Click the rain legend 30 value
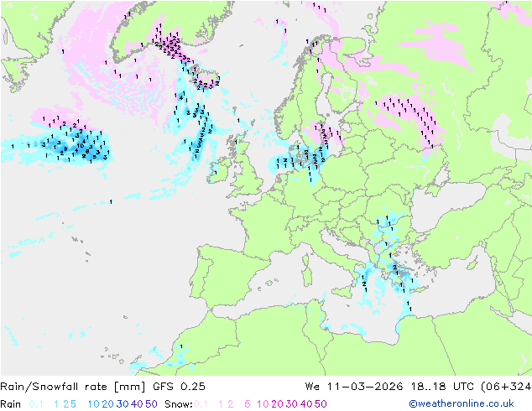 click(123, 404)
